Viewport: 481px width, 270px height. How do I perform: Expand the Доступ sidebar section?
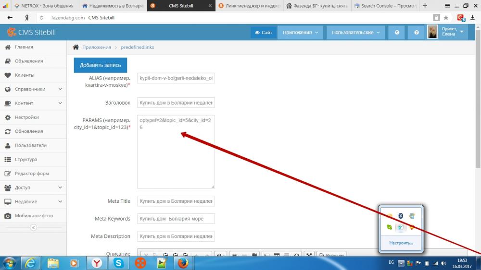[33, 188]
